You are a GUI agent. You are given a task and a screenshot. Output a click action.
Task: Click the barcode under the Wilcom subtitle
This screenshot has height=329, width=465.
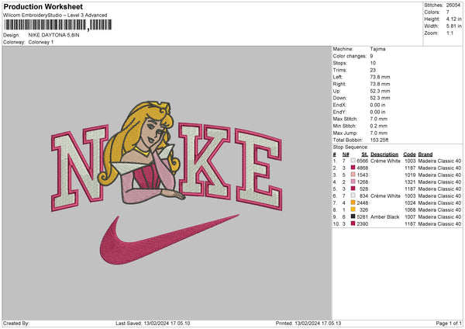click(x=58, y=25)
